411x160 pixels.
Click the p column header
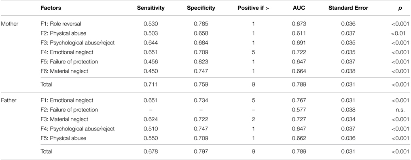click(x=407, y=8)
